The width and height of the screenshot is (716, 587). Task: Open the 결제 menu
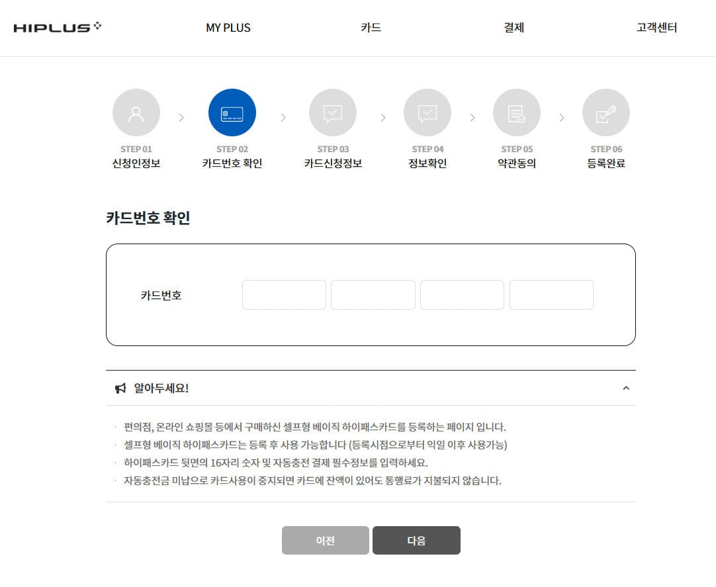coord(514,28)
